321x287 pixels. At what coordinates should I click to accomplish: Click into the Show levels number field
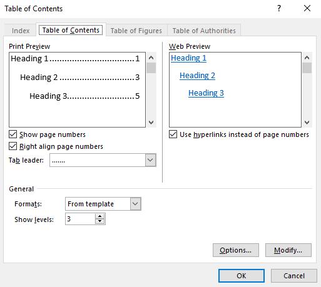tap(80, 219)
